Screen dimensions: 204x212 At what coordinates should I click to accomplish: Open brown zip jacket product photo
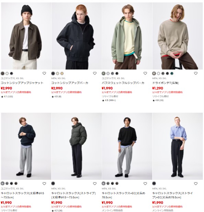[x=26, y=36]
